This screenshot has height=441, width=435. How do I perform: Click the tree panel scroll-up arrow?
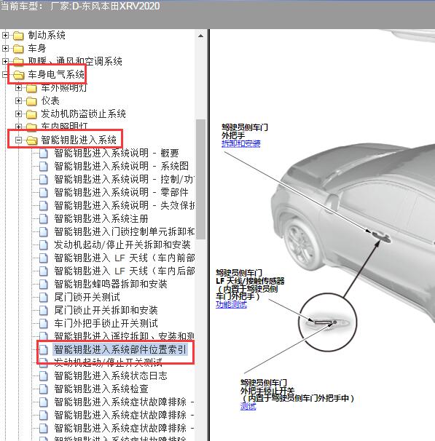pyautogui.click(x=201, y=36)
